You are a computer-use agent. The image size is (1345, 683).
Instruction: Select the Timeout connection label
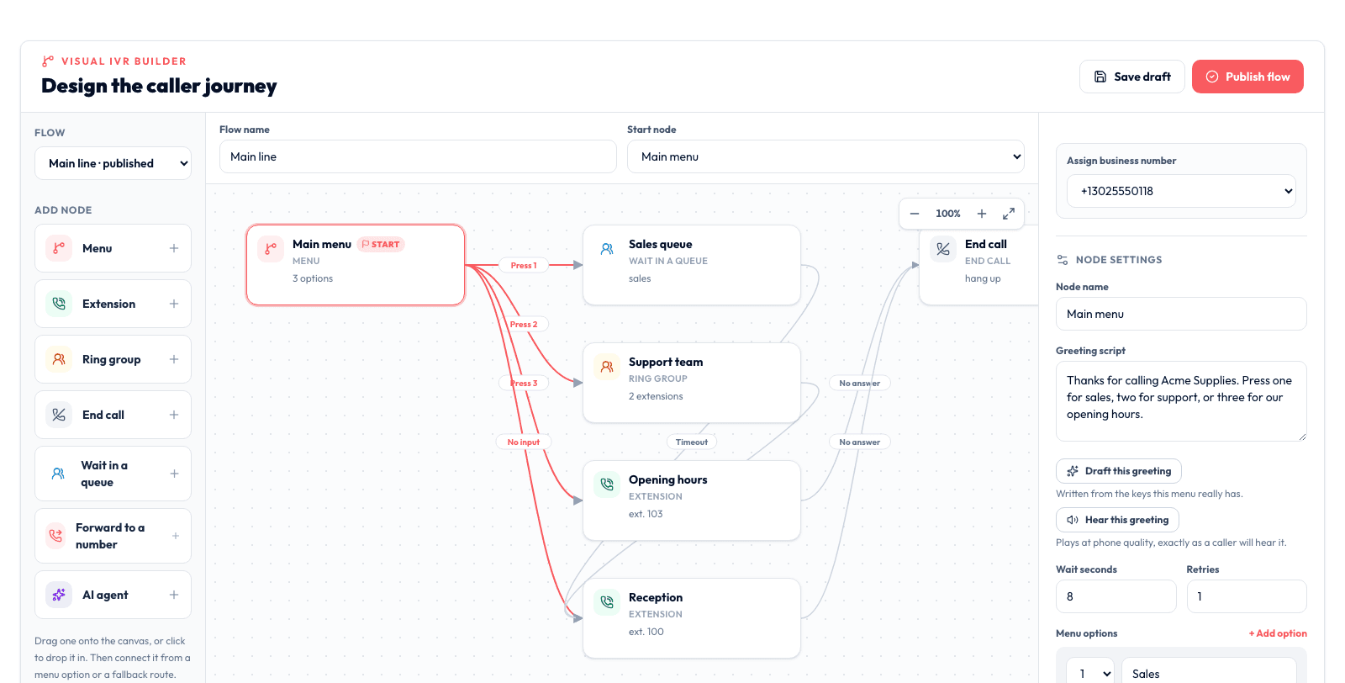tap(692, 442)
